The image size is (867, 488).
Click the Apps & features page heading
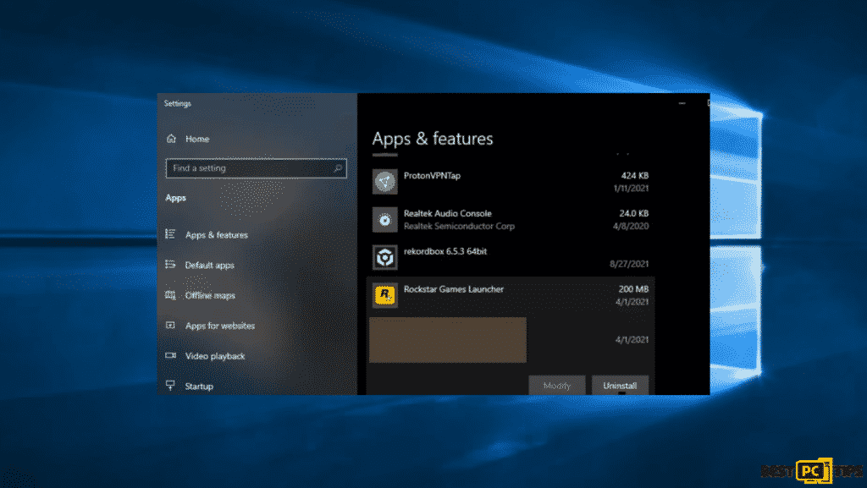[433, 139]
